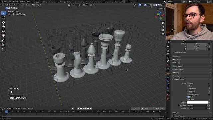The image size is (213, 120).
Task: Select the Rotate tool
Action: tap(4, 27)
